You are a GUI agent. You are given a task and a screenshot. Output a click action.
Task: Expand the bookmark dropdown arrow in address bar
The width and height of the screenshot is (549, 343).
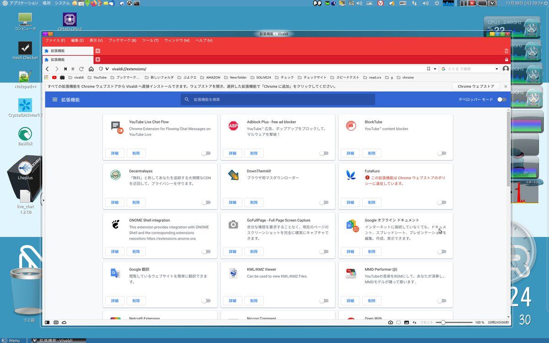[435, 69]
